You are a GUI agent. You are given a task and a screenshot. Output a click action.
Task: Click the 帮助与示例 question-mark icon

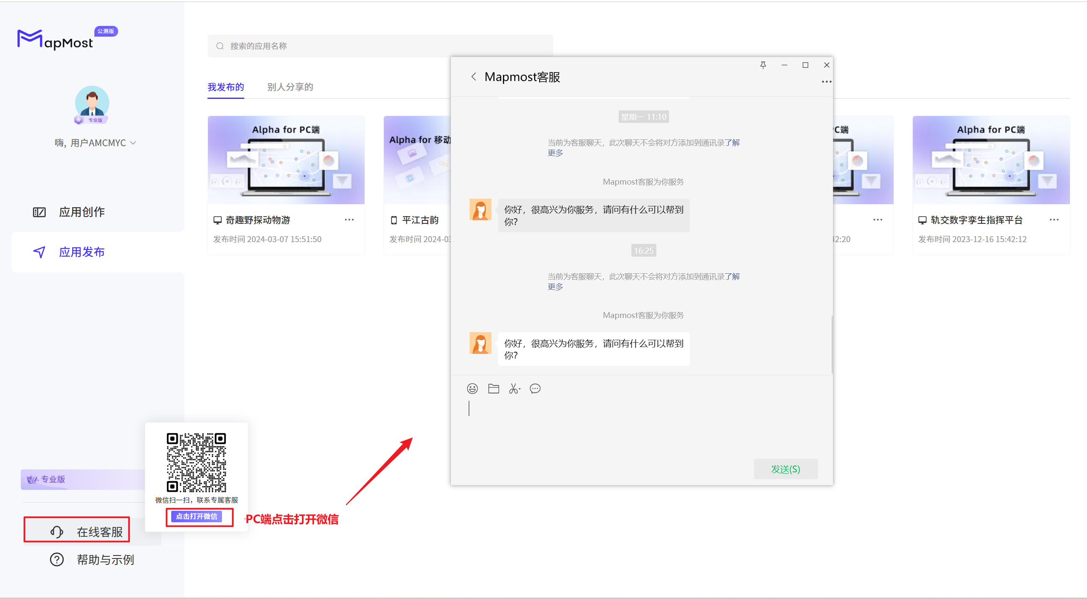pos(57,559)
